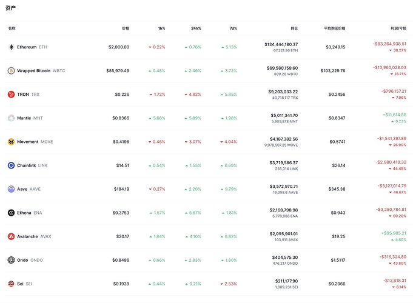The height and width of the screenshot is (303, 413).
Task: Sort by the 7d% column header
Action: 233,28
